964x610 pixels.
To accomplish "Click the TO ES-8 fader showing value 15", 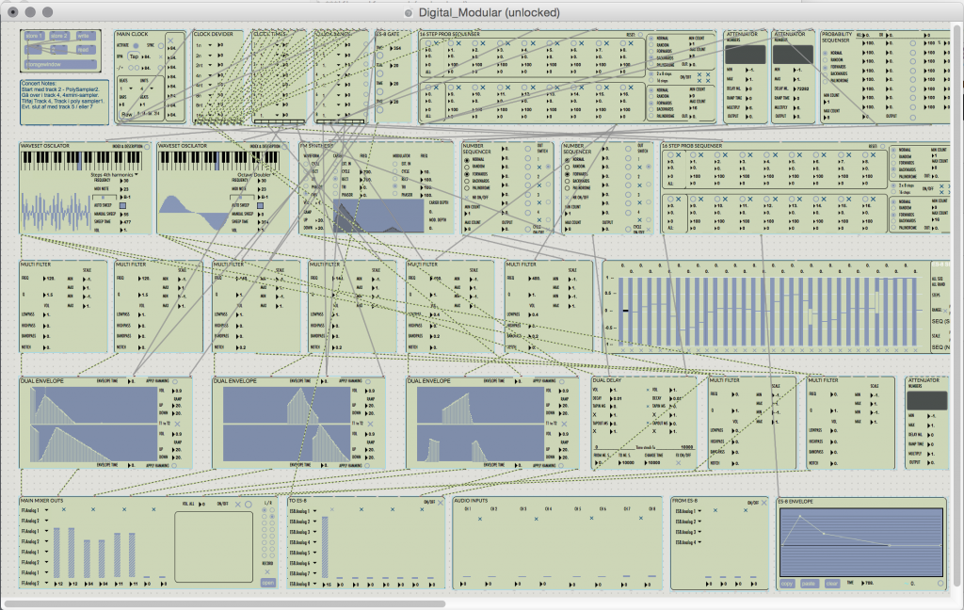I will click(x=325, y=546).
